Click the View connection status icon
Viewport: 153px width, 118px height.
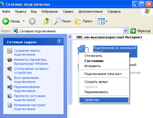10,96
